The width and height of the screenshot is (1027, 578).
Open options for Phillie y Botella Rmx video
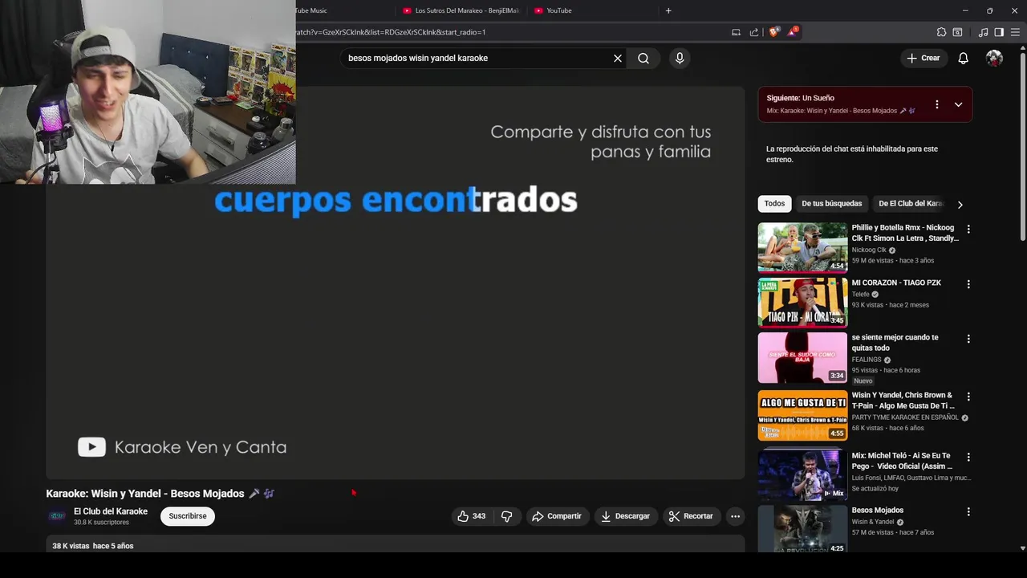click(x=968, y=229)
